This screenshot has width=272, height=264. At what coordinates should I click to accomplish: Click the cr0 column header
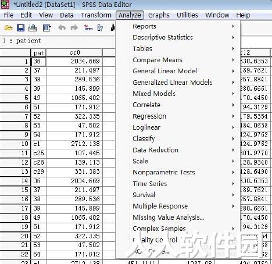pyautogui.click(x=74, y=53)
